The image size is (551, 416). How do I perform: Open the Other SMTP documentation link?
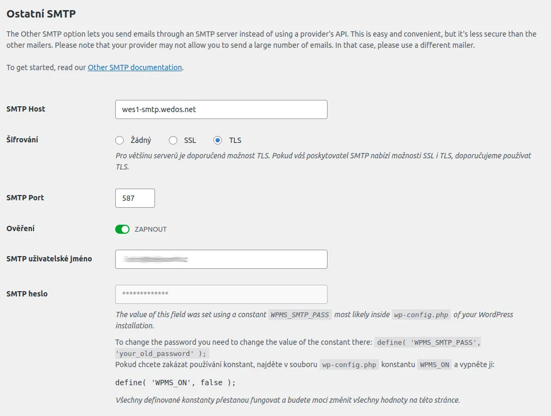[134, 67]
